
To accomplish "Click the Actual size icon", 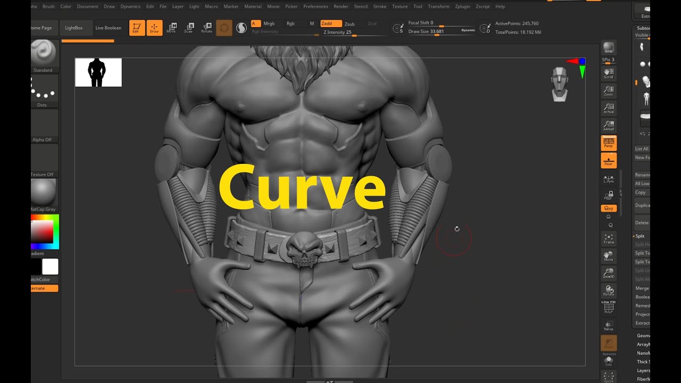I will 609,109.
